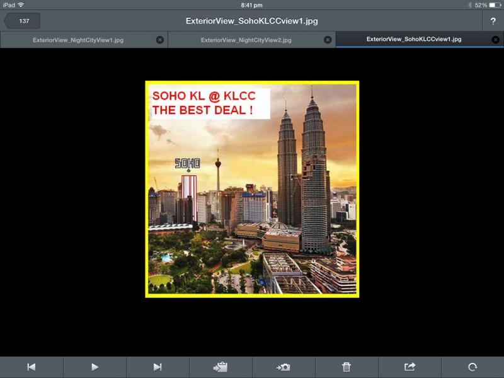Skip to the next image

pos(157,367)
